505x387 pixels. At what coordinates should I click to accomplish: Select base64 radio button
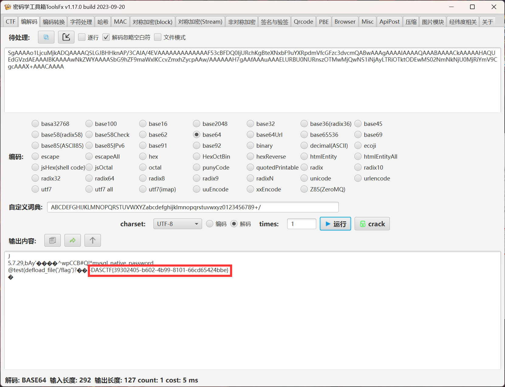[x=197, y=135]
